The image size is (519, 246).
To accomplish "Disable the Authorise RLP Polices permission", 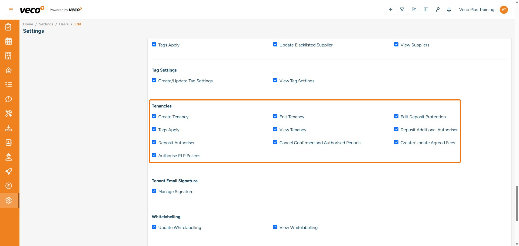I will (x=154, y=155).
